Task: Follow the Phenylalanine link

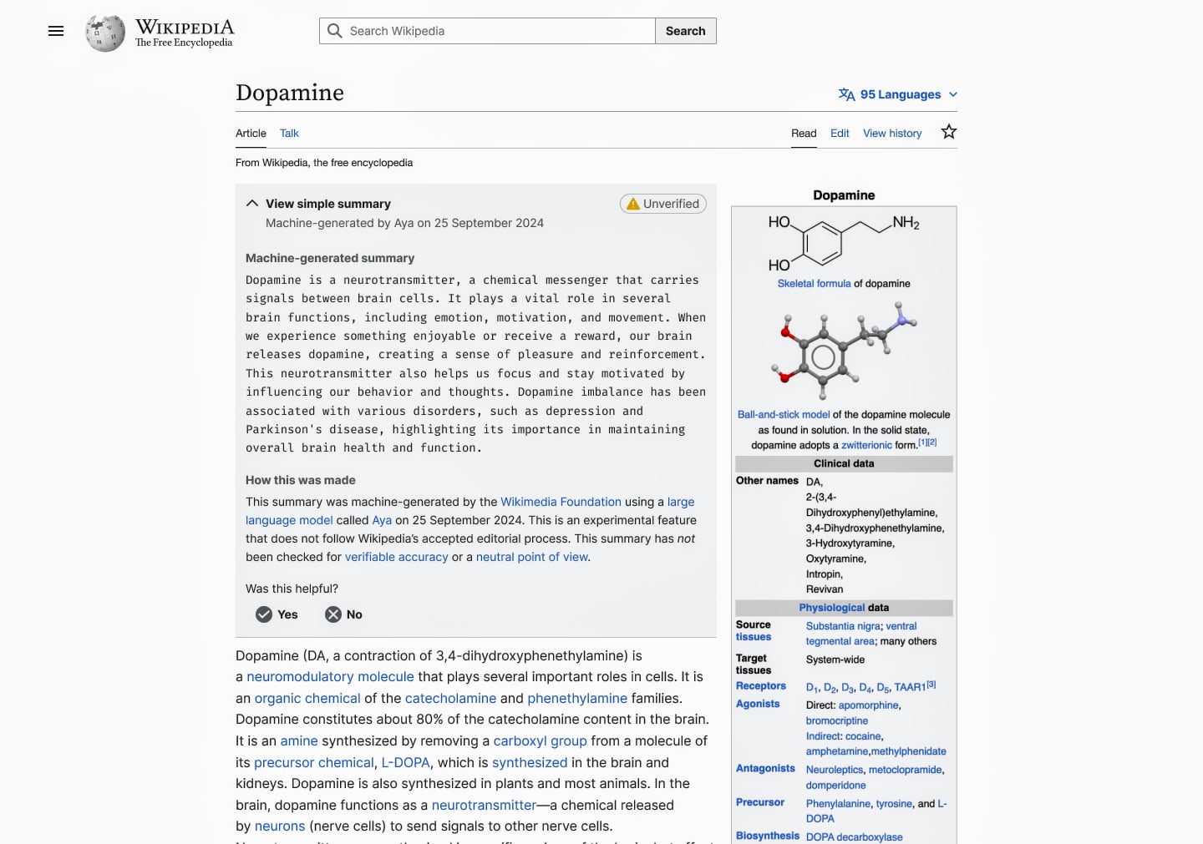Action: [838, 804]
